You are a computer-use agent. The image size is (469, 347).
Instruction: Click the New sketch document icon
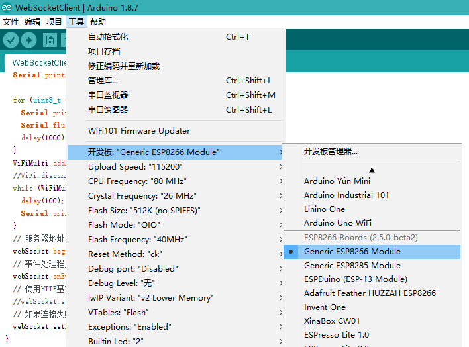pos(50,40)
